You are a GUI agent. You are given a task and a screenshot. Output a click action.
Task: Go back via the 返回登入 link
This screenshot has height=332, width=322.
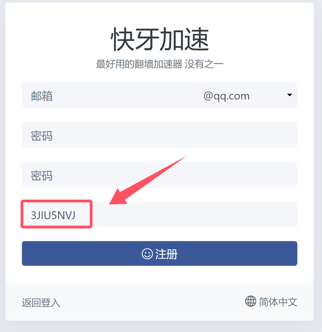(41, 303)
